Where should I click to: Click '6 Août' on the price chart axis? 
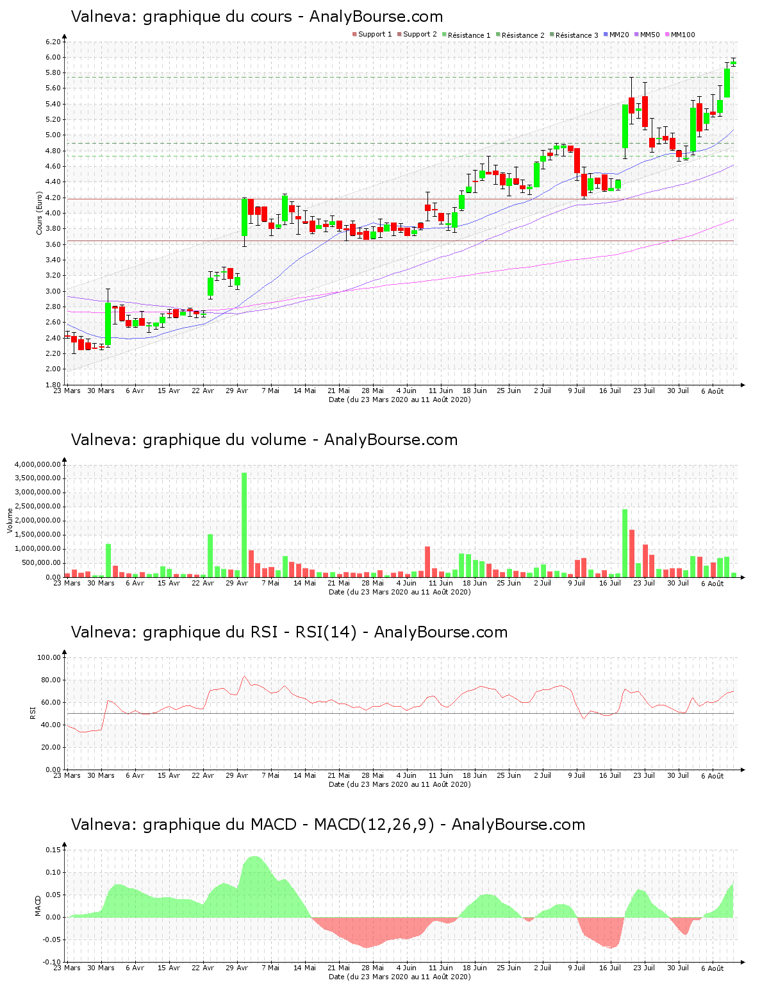coord(712,391)
